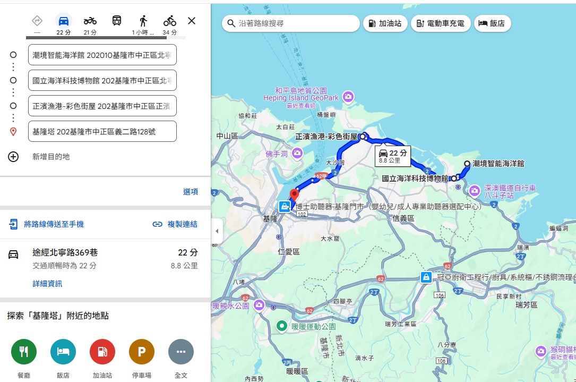Click the 信義區 district label

[403, 218]
